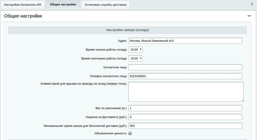Focus the Контактное лицо text field
257x140 pixels.
(185, 67)
